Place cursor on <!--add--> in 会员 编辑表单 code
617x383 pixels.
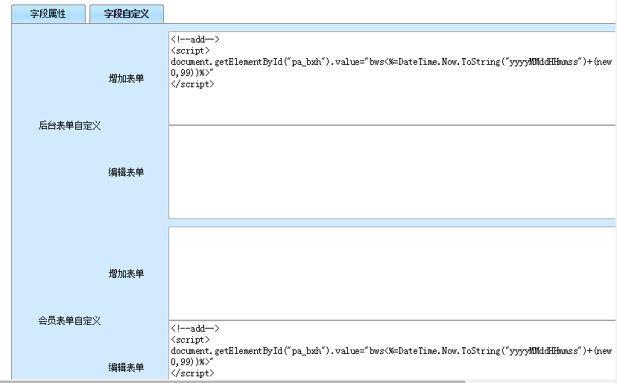194,329
